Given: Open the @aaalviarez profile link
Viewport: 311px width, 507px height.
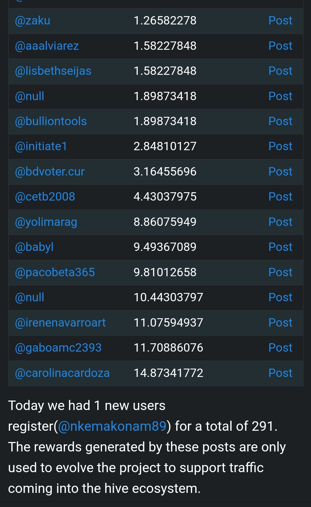Looking at the screenshot, I should tap(47, 46).
